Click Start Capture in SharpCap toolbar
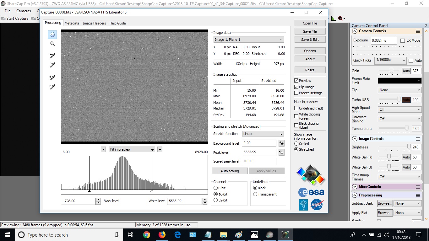 pyautogui.click(x=15, y=19)
